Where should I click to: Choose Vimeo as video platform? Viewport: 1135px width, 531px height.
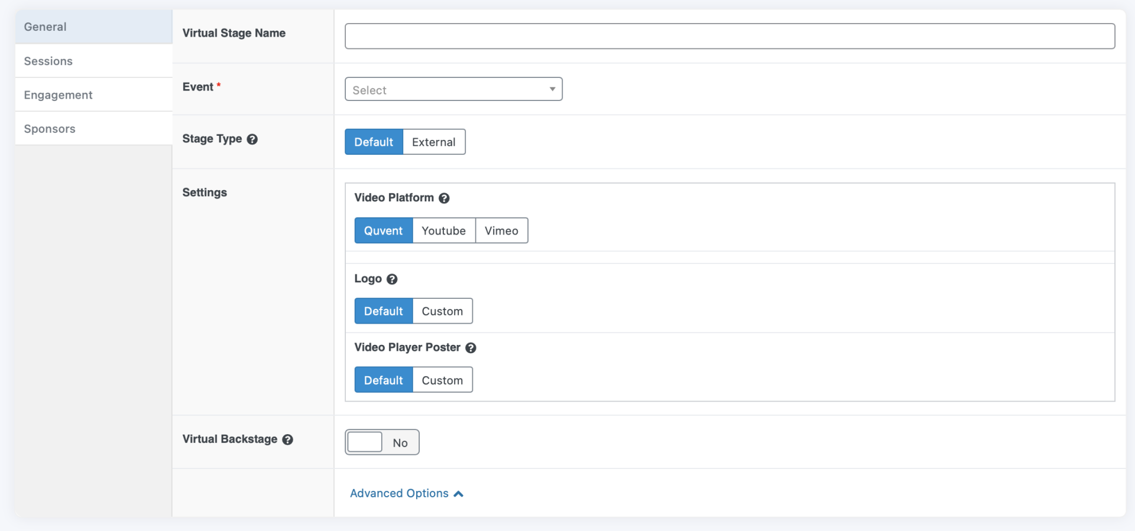501,231
